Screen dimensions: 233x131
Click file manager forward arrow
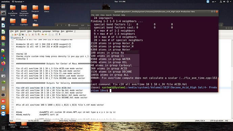pos(61,25)
